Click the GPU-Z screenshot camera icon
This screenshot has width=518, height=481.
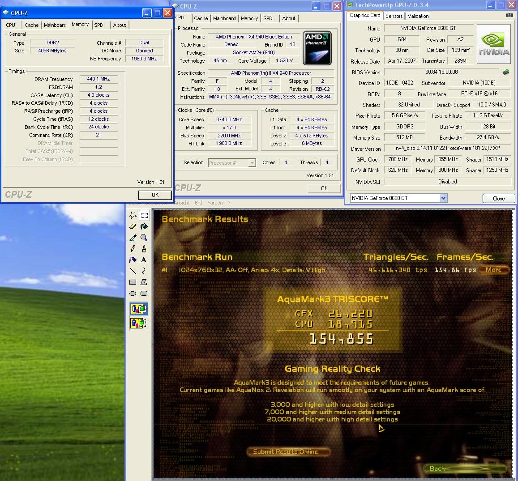(509, 15)
